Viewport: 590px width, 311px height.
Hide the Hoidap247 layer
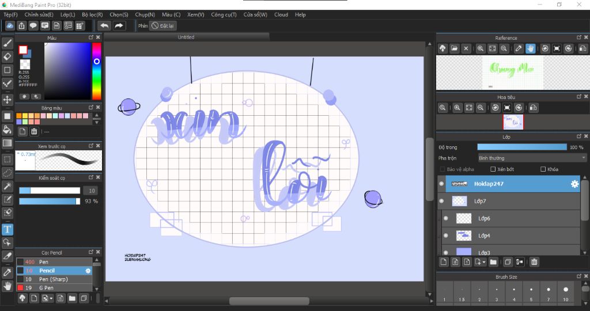click(442, 184)
